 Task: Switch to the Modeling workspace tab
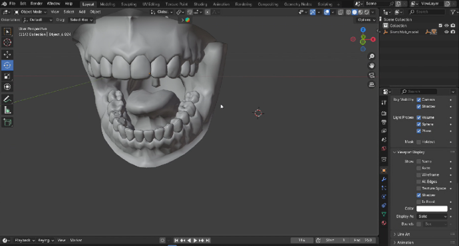pos(107,4)
